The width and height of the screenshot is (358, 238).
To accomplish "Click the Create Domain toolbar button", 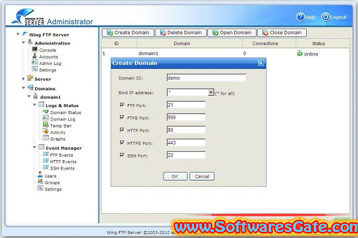I will 128,33.
